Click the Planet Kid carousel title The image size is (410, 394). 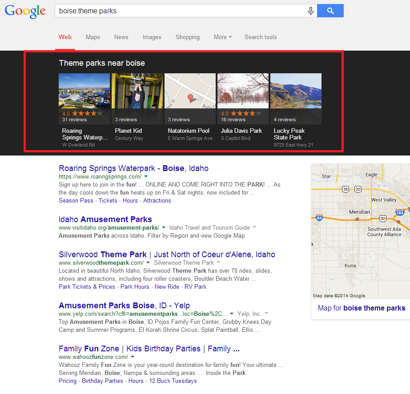tap(129, 131)
